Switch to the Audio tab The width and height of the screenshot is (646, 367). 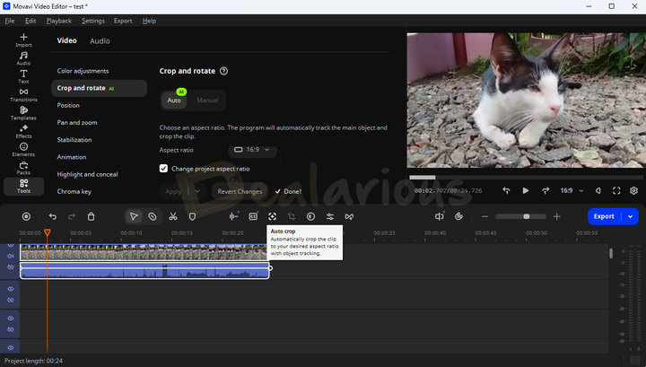(x=100, y=40)
